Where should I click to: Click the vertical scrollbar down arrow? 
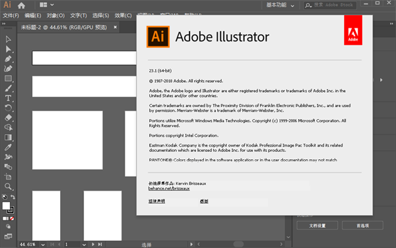tap(288, 237)
